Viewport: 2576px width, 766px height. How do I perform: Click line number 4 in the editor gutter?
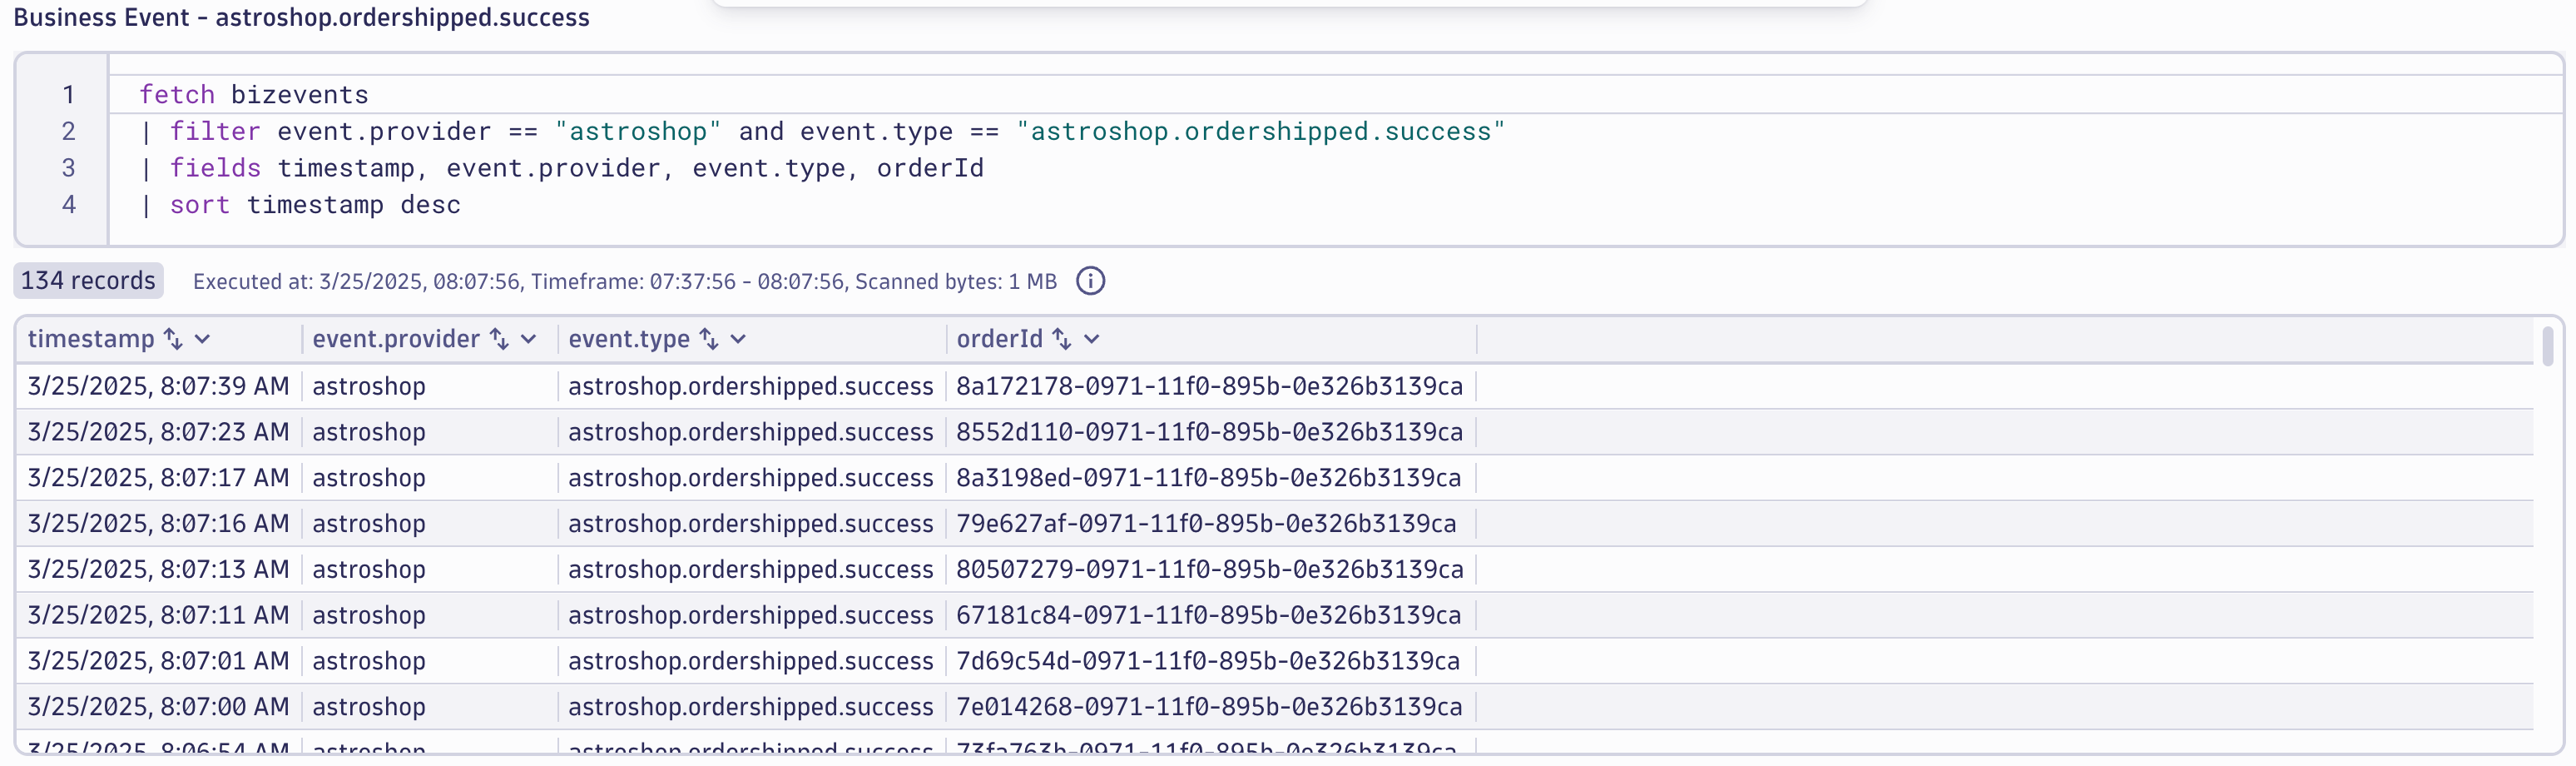(68, 206)
